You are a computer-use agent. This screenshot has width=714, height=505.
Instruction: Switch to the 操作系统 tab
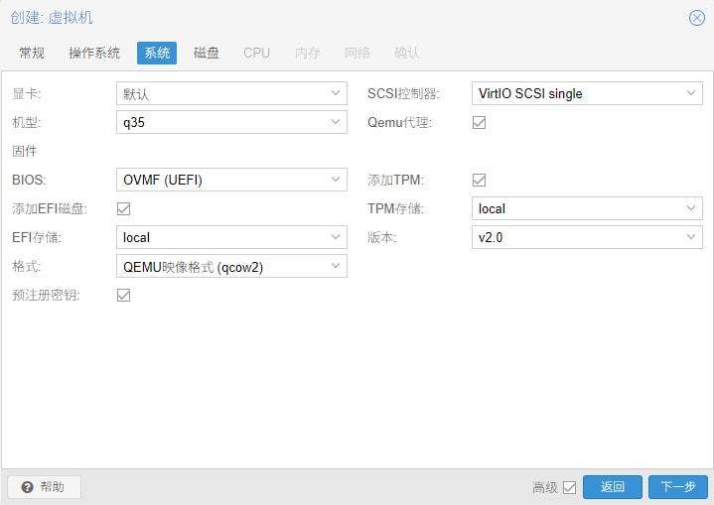[94, 53]
